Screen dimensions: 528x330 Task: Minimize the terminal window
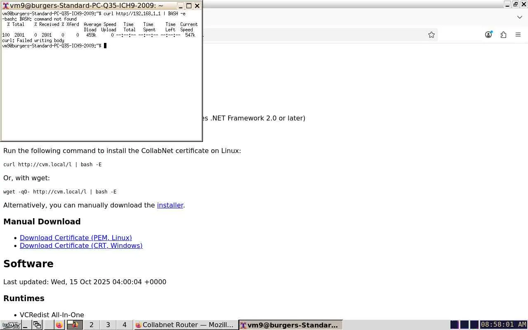click(x=181, y=6)
